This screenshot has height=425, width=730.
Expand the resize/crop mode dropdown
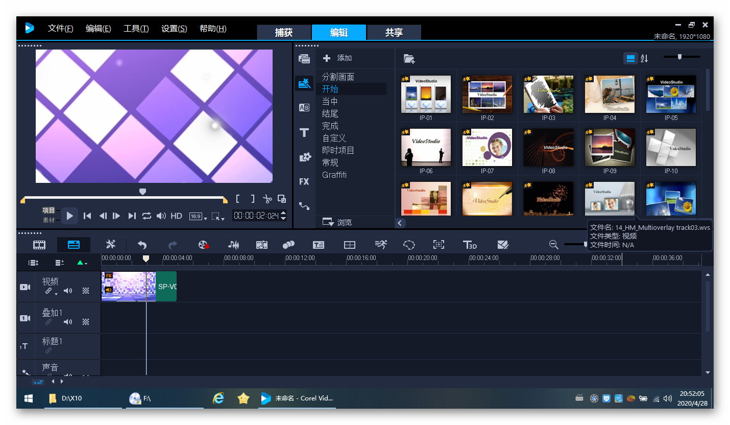pyautogui.click(x=218, y=217)
